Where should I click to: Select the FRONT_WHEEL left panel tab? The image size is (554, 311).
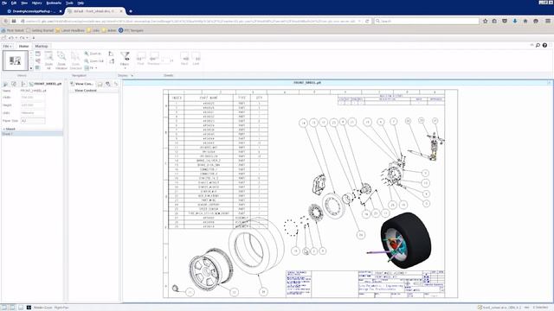coord(45,84)
